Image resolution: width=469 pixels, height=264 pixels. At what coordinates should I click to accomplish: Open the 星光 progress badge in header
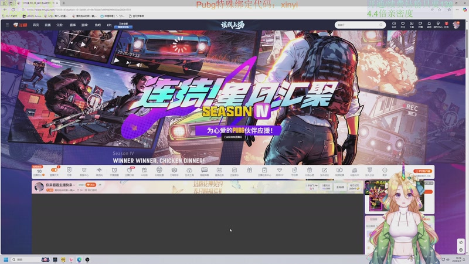coord(326,187)
